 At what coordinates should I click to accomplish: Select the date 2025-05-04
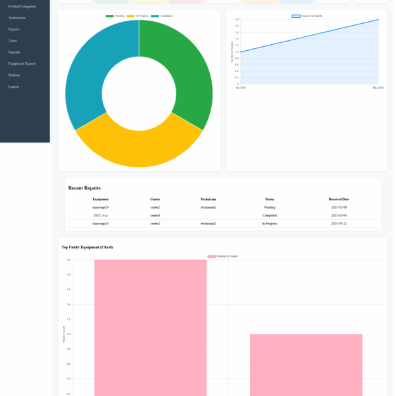pyautogui.click(x=339, y=215)
